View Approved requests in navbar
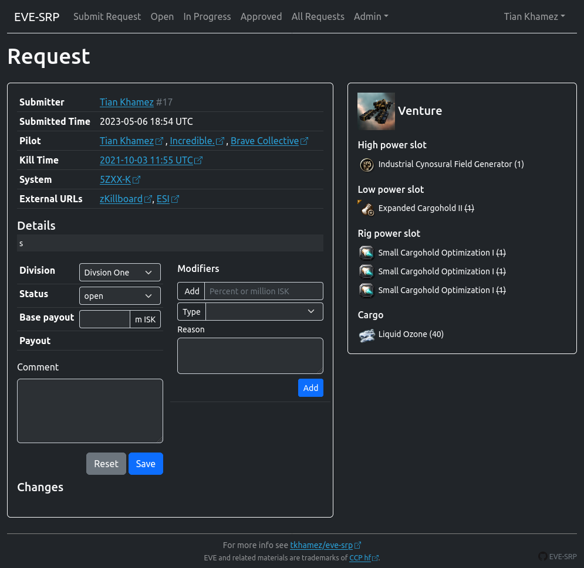 tap(261, 17)
